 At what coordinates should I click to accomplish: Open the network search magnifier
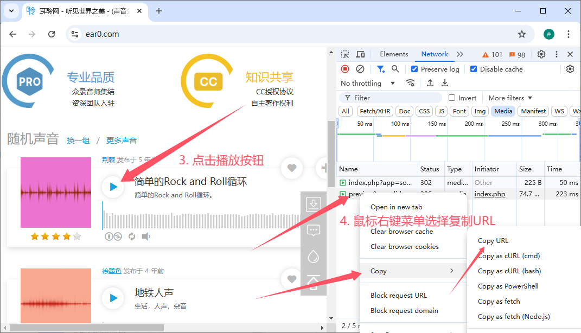tap(395, 69)
